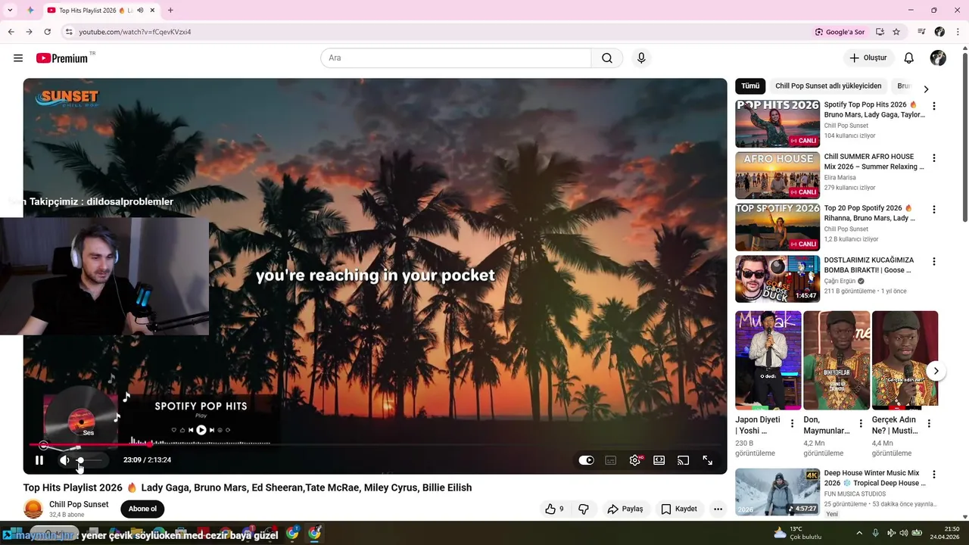Select the Tümü filter chip
This screenshot has width=969, height=545.
750,86
